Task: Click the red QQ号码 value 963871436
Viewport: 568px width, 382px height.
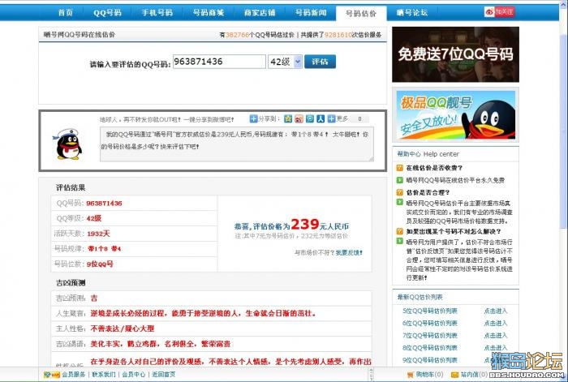Action: click(105, 203)
